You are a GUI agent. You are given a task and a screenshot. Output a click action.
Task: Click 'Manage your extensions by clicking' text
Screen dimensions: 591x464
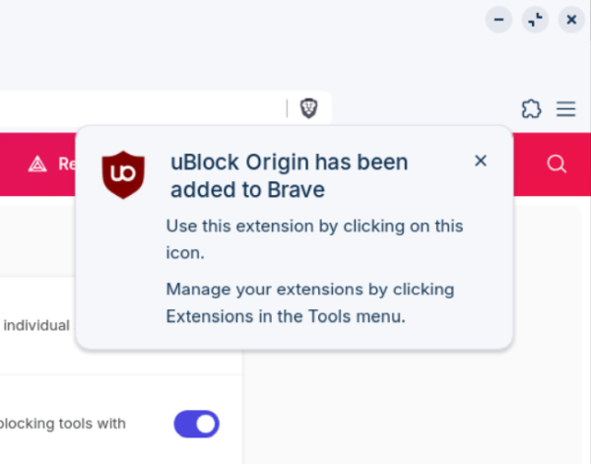pyautogui.click(x=309, y=290)
